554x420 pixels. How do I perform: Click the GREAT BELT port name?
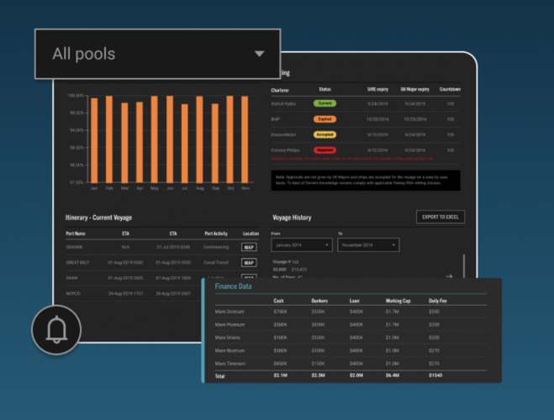click(x=77, y=263)
